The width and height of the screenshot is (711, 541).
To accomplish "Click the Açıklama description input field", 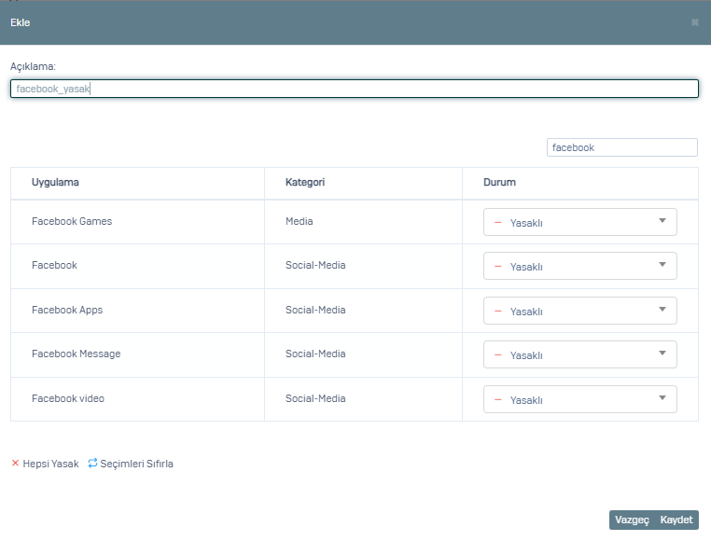I will pyautogui.click(x=355, y=89).
